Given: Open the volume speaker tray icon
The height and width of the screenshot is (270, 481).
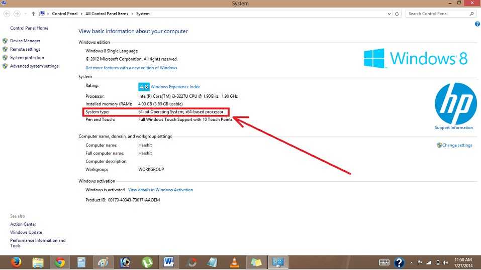Looking at the screenshot, I should click(x=445, y=262).
